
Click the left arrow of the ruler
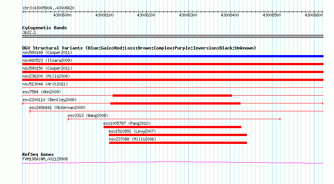click(x=23, y=12)
